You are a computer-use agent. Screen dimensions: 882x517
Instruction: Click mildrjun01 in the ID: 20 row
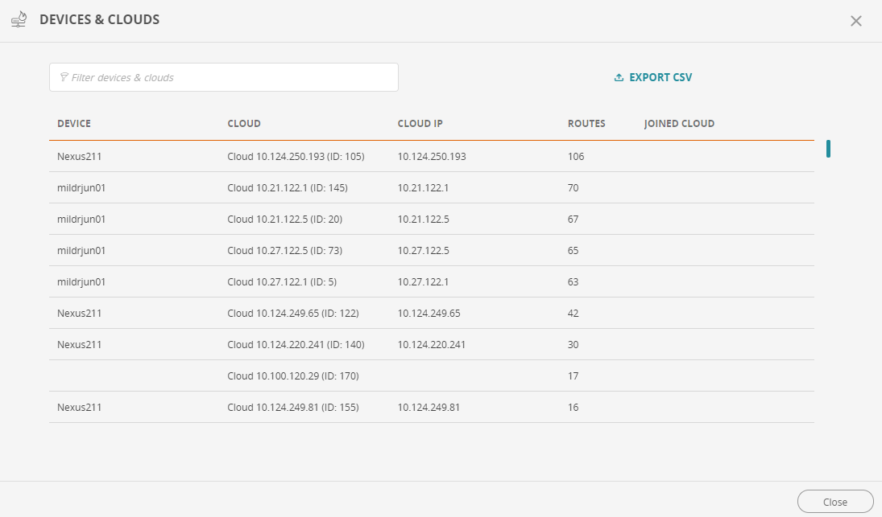(81, 220)
